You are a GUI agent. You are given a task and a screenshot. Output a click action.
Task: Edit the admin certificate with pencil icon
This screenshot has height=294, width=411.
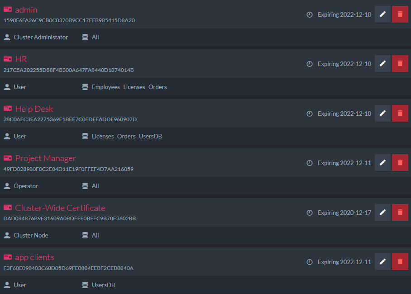pos(382,14)
